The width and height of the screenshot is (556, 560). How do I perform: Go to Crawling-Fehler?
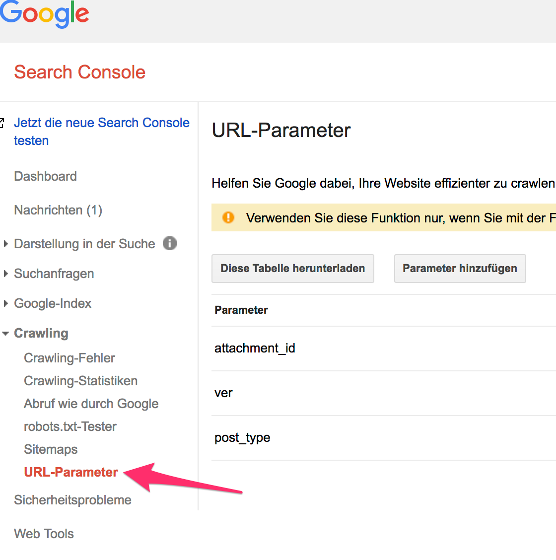point(69,358)
